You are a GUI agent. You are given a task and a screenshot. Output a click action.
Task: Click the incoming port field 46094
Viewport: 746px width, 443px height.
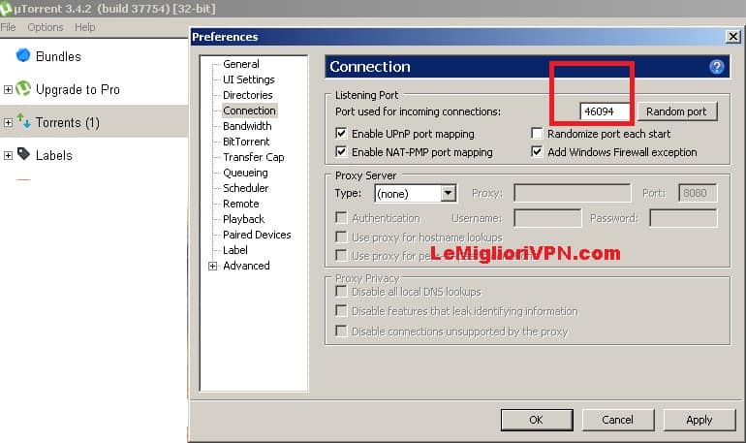606,111
